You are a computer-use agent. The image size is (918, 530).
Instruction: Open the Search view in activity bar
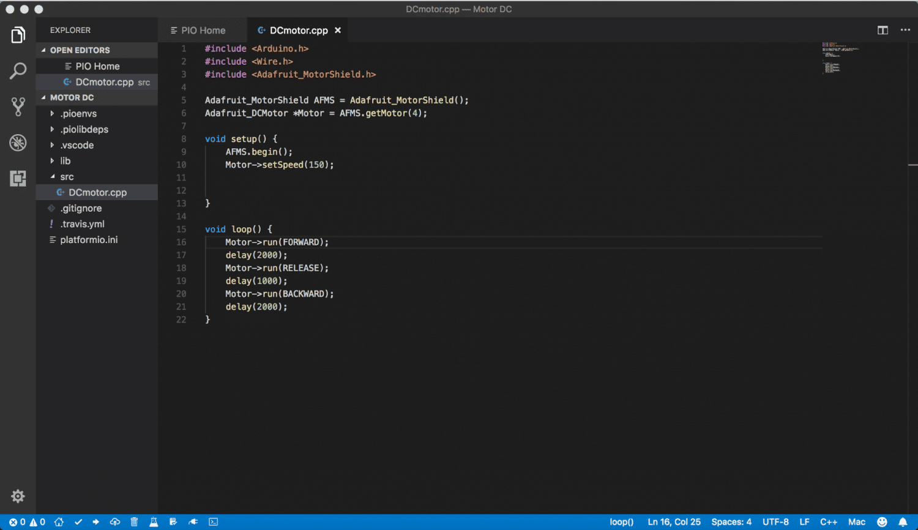pos(18,71)
